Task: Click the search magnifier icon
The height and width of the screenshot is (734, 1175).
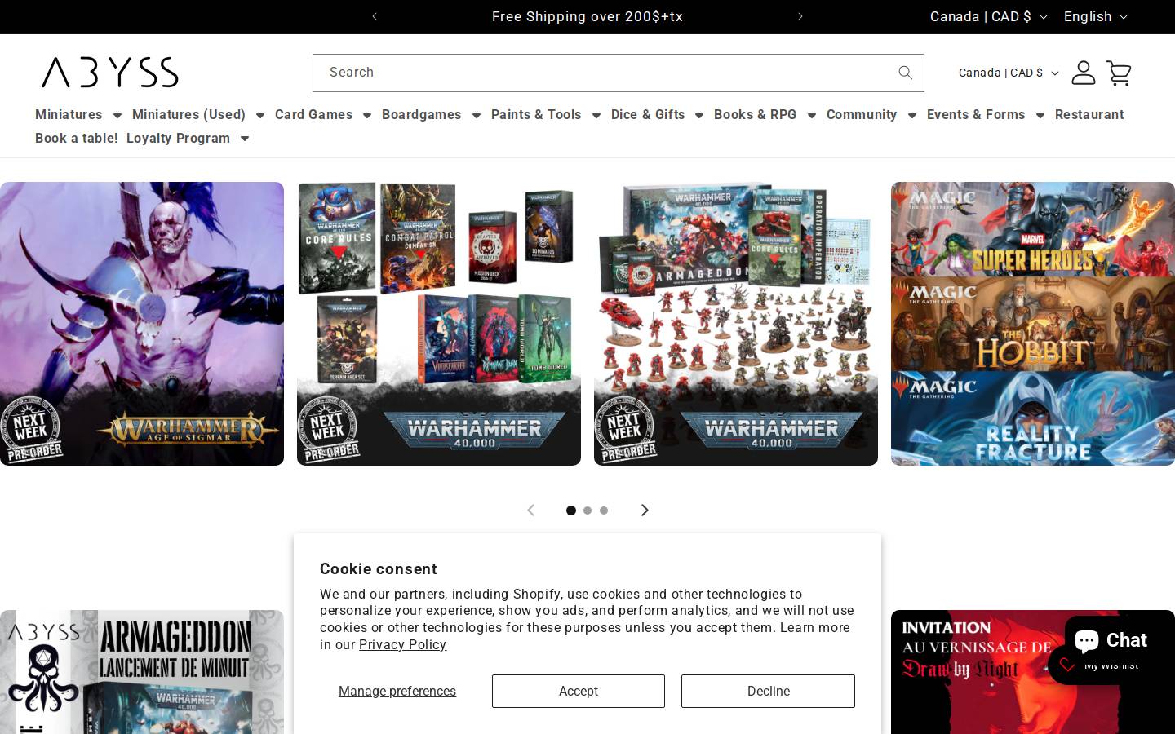Action: tap(905, 73)
